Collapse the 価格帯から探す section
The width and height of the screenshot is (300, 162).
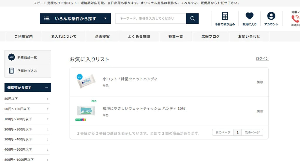pyautogui.click(x=47, y=88)
